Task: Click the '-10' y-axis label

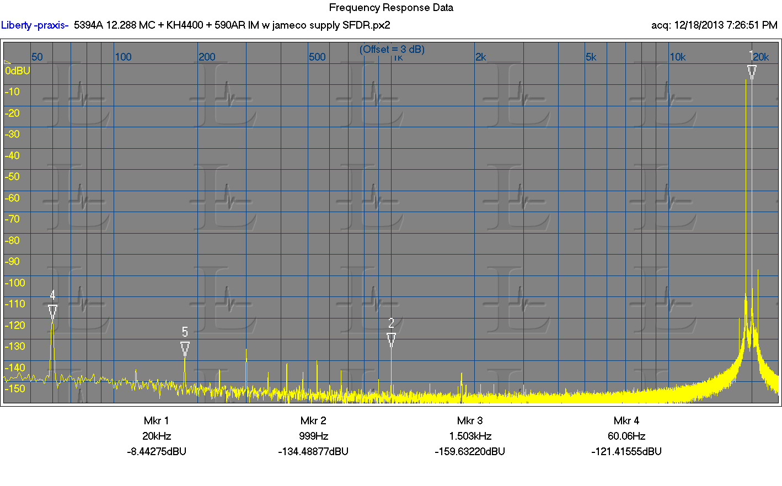Action: click(x=12, y=92)
